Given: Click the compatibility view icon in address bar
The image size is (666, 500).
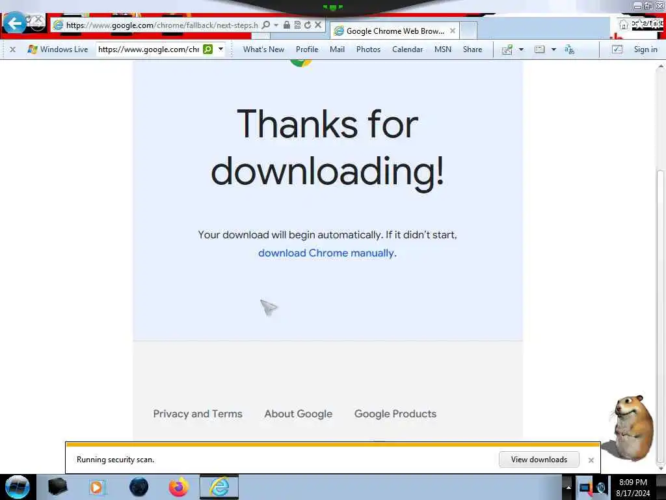Looking at the screenshot, I should [x=297, y=25].
